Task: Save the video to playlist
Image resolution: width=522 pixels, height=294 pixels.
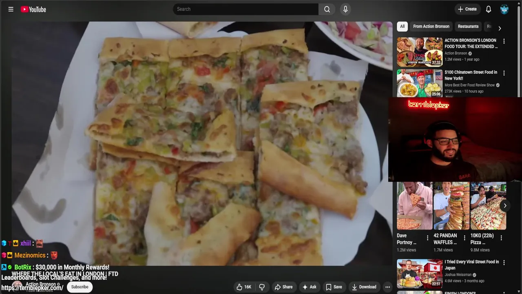Action: pyautogui.click(x=334, y=287)
